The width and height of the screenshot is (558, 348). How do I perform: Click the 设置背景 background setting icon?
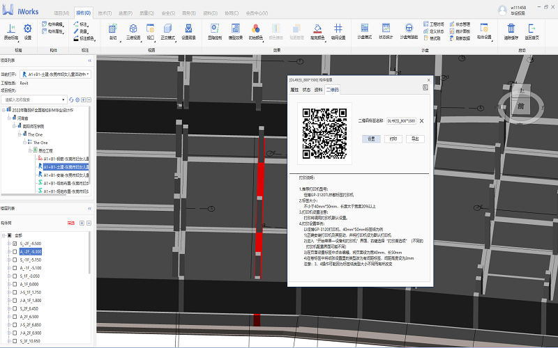[188, 29]
